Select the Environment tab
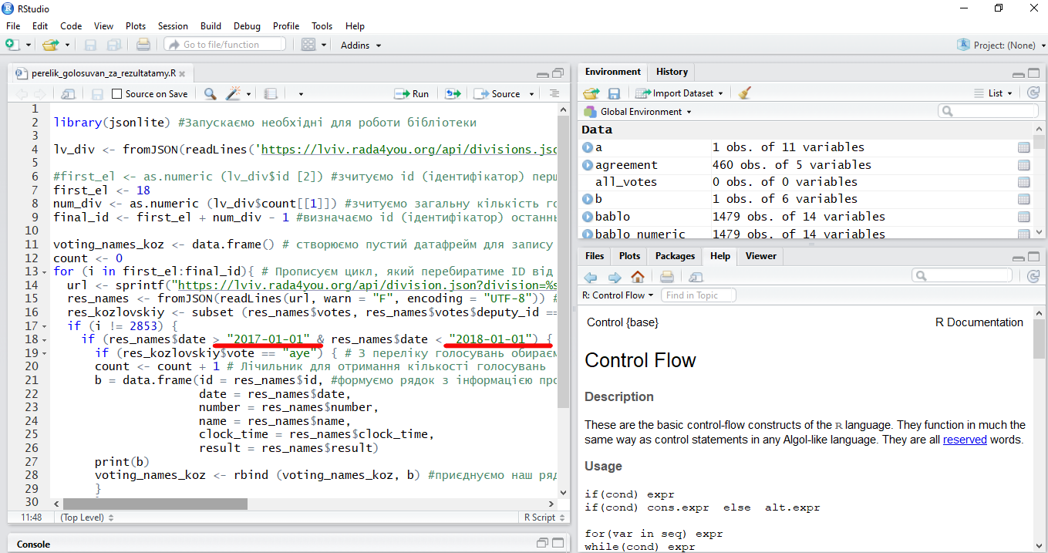 (613, 72)
